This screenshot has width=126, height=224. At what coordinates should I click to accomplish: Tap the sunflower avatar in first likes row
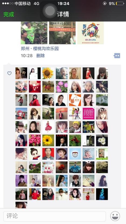48,73
